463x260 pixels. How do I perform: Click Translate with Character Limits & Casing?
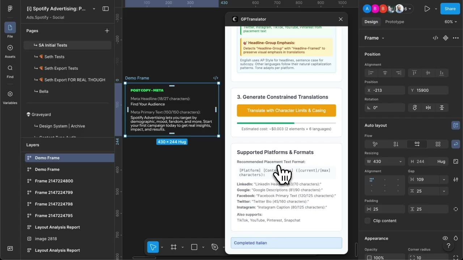click(286, 110)
